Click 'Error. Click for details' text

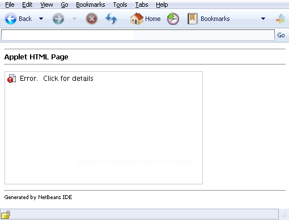(x=57, y=79)
